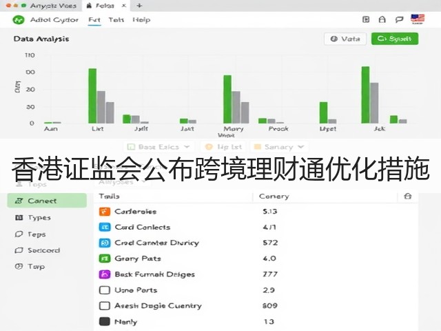Click the Types grid icon

pyautogui.click(x=19, y=218)
